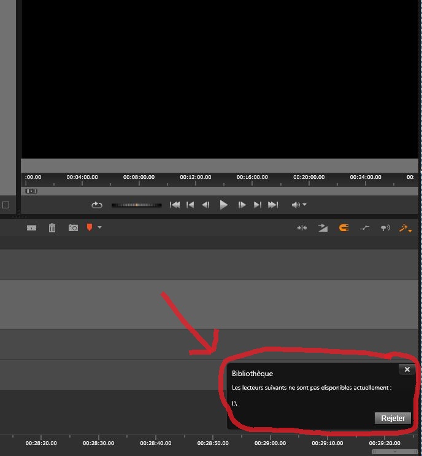Click the 'Bibliothèque' dialog title text

[x=252, y=374]
